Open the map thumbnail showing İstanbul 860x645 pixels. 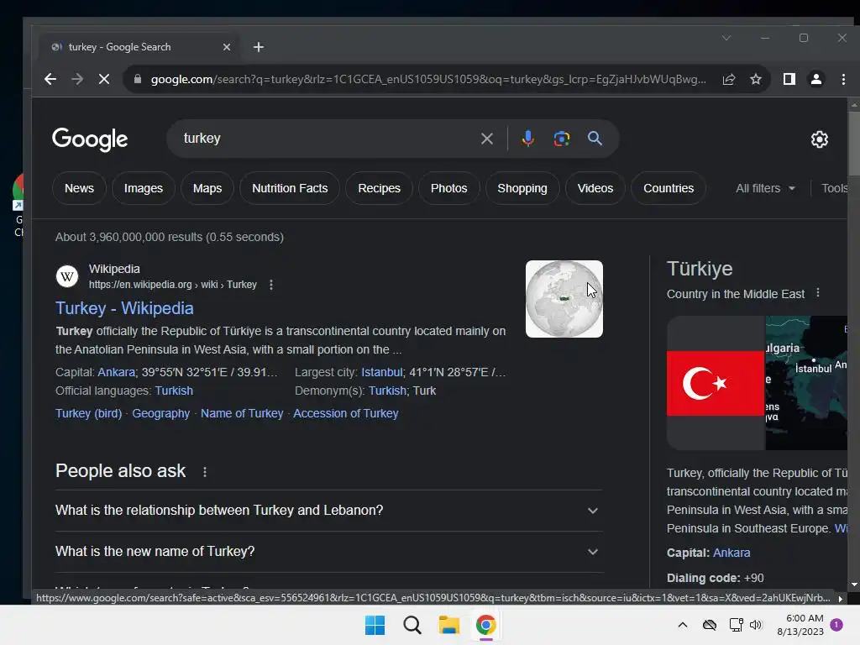[x=806, y=383]
